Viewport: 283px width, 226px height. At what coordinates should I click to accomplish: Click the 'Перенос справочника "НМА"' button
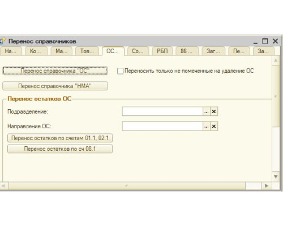tap(55, 86)
